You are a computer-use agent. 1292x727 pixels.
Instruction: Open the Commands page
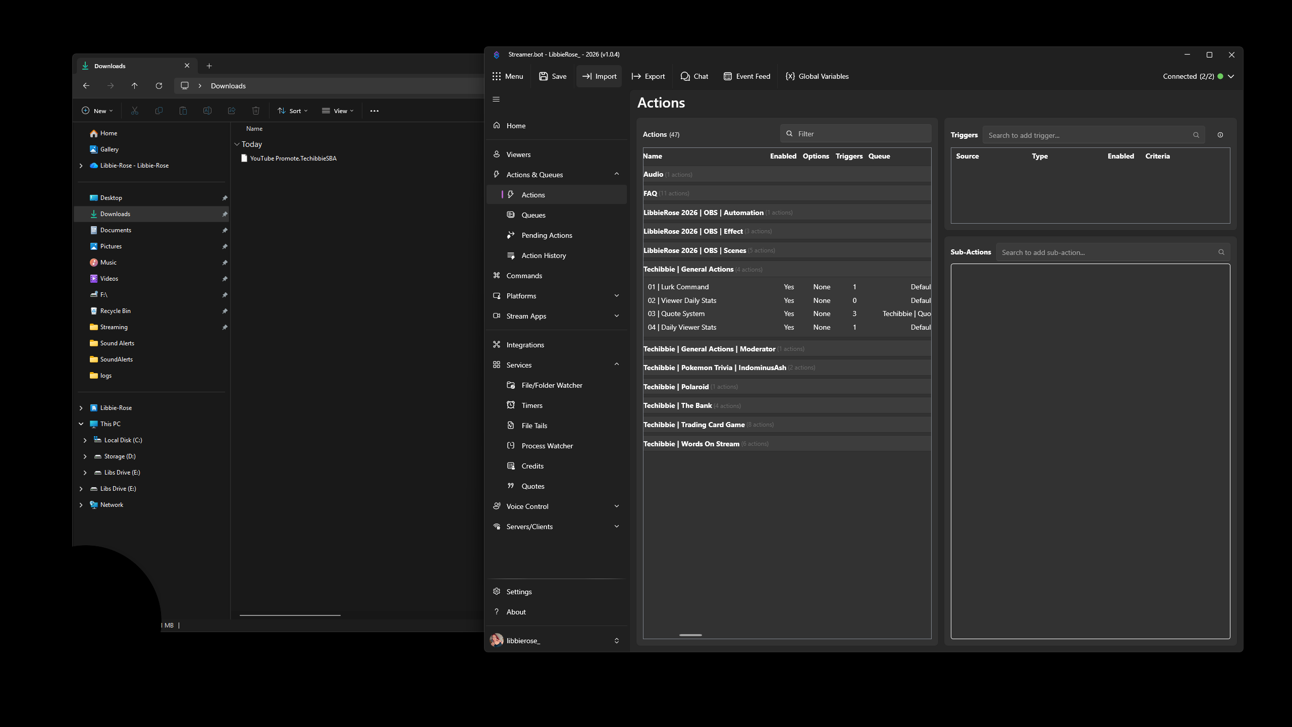coord(556,276)
